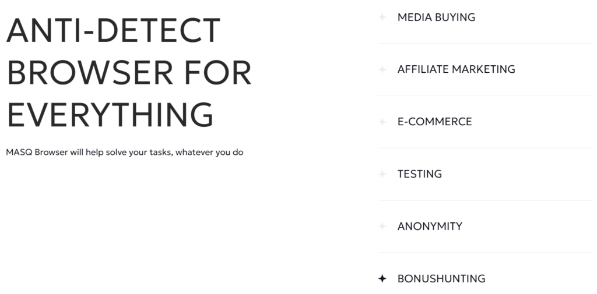Click the divider line below E-COMMERCE
The height and width of the screenshot is (294, 597).
click(x=485, y=148)
